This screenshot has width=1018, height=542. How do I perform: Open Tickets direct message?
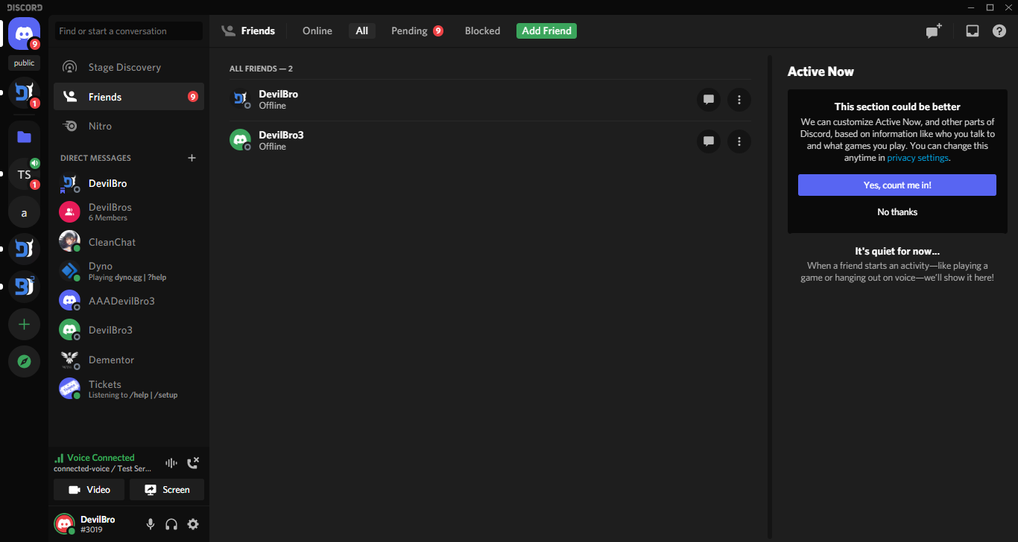(129, 389)
